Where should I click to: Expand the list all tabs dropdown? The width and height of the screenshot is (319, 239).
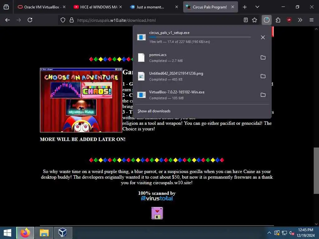[257, 7]
